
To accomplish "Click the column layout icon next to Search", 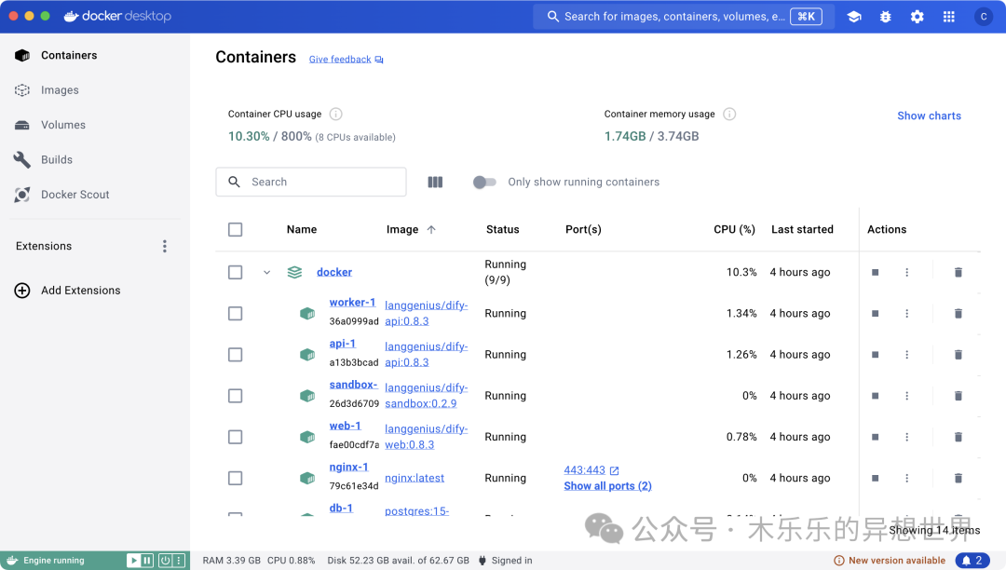I will click(x=435, y=183).
